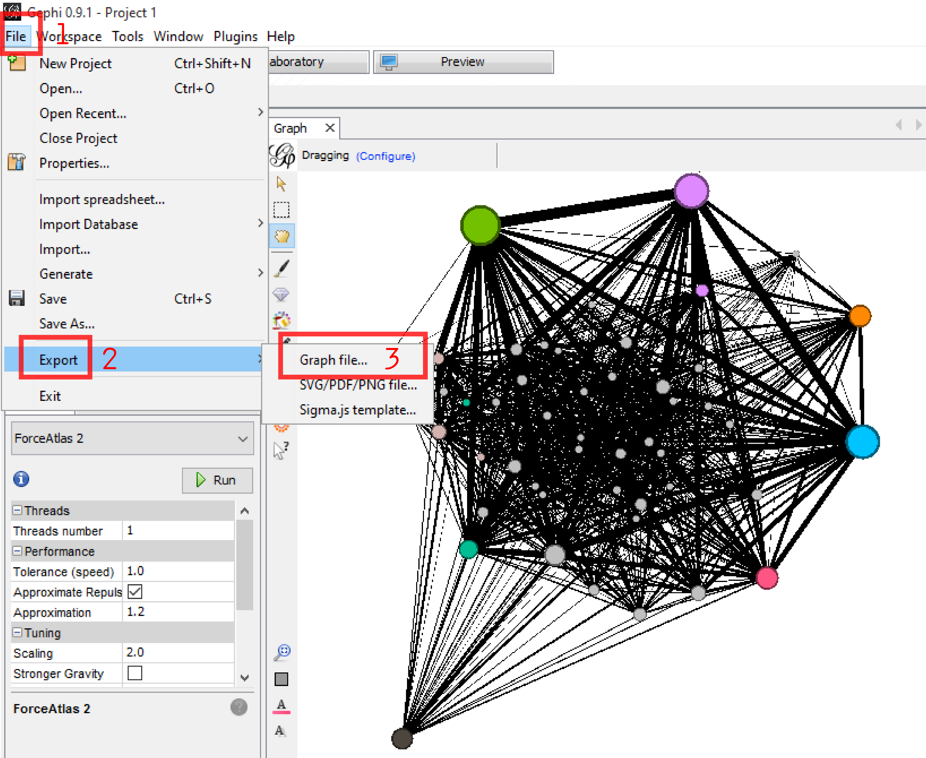Screen dimensions: 926x758
Task: Open the File menu
Action: point(16,36)
